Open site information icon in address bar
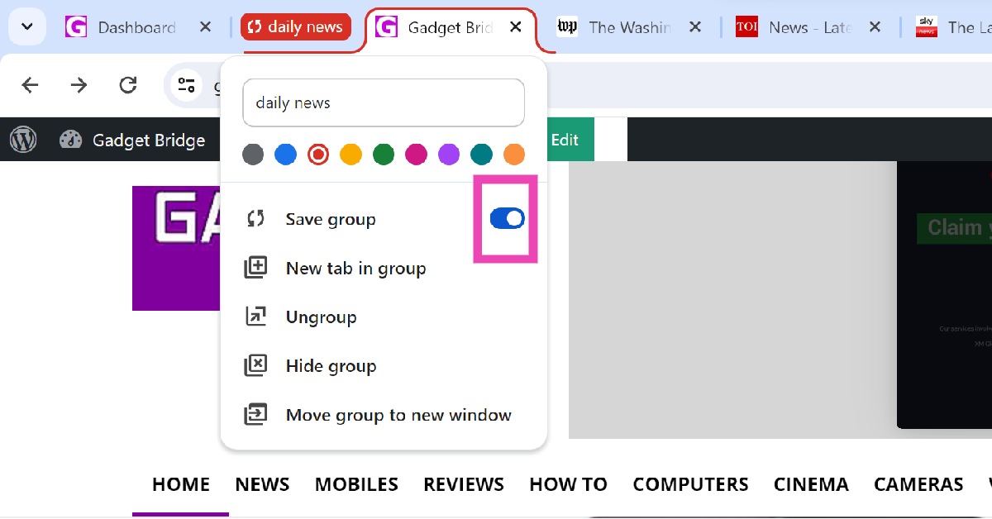Image resolution: width=992 pixels, height=519 pixels. pos(187,85)
